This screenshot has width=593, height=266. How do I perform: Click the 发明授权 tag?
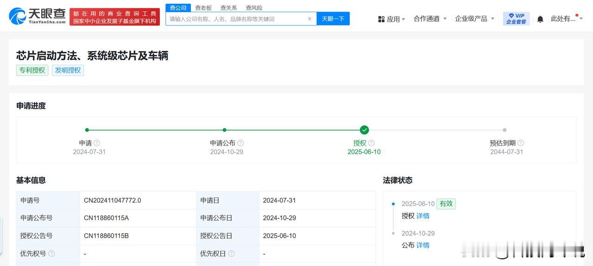[68, 70]
